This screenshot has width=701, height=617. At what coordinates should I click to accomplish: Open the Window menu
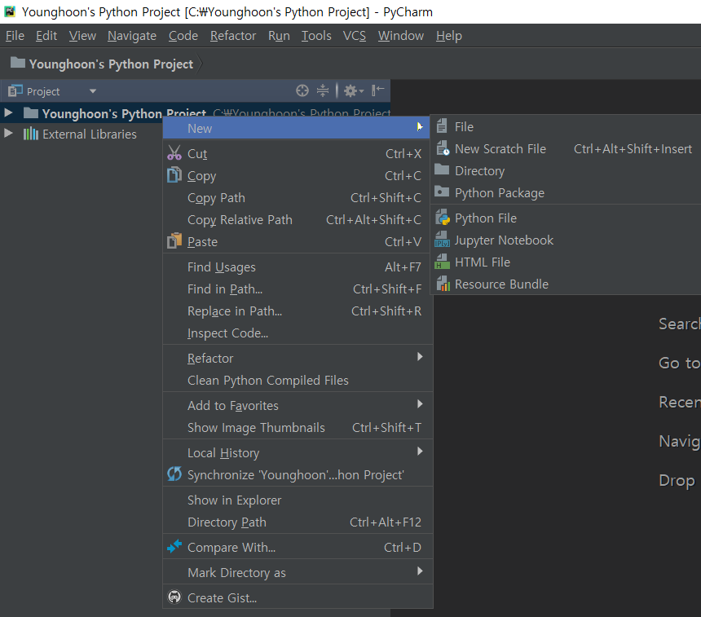click(400, 36)
